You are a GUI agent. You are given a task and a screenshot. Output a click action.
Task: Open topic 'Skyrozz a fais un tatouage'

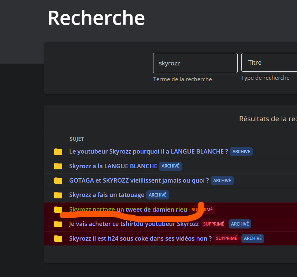point(107,195)
